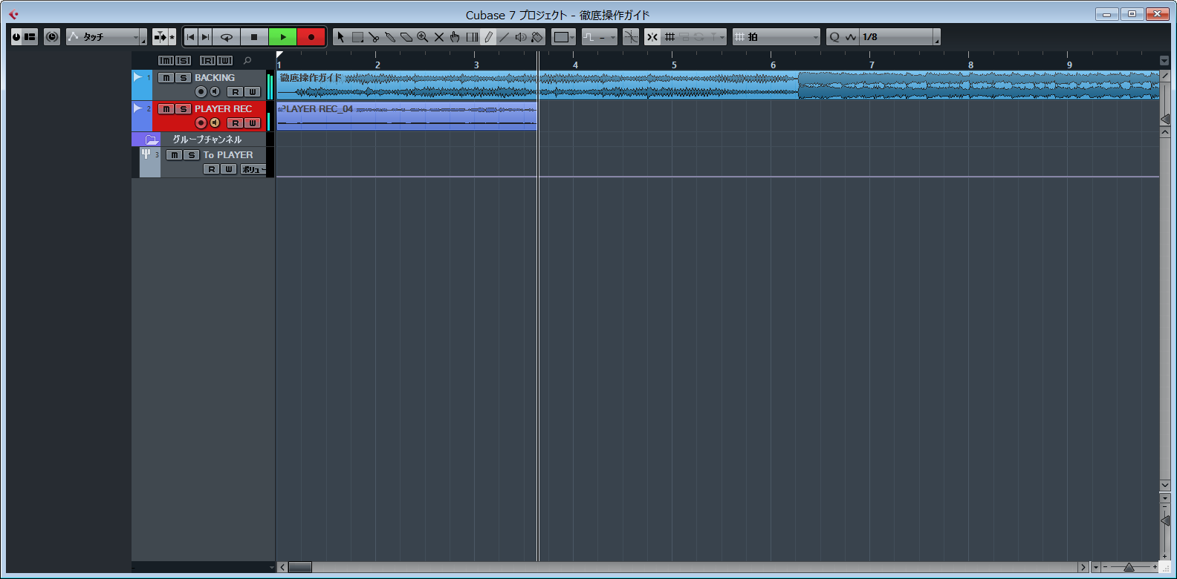The height and width of the screenshot is (579, 1177).
Task: Open the ruler display format arrow
Action: (1164, 61)
